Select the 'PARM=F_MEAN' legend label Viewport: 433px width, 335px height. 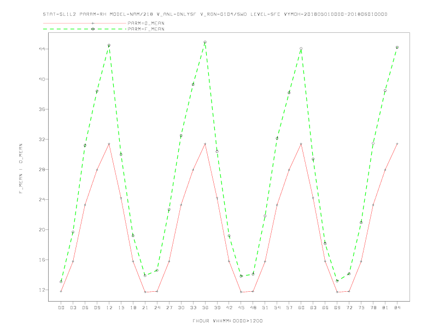click(146, 29)
